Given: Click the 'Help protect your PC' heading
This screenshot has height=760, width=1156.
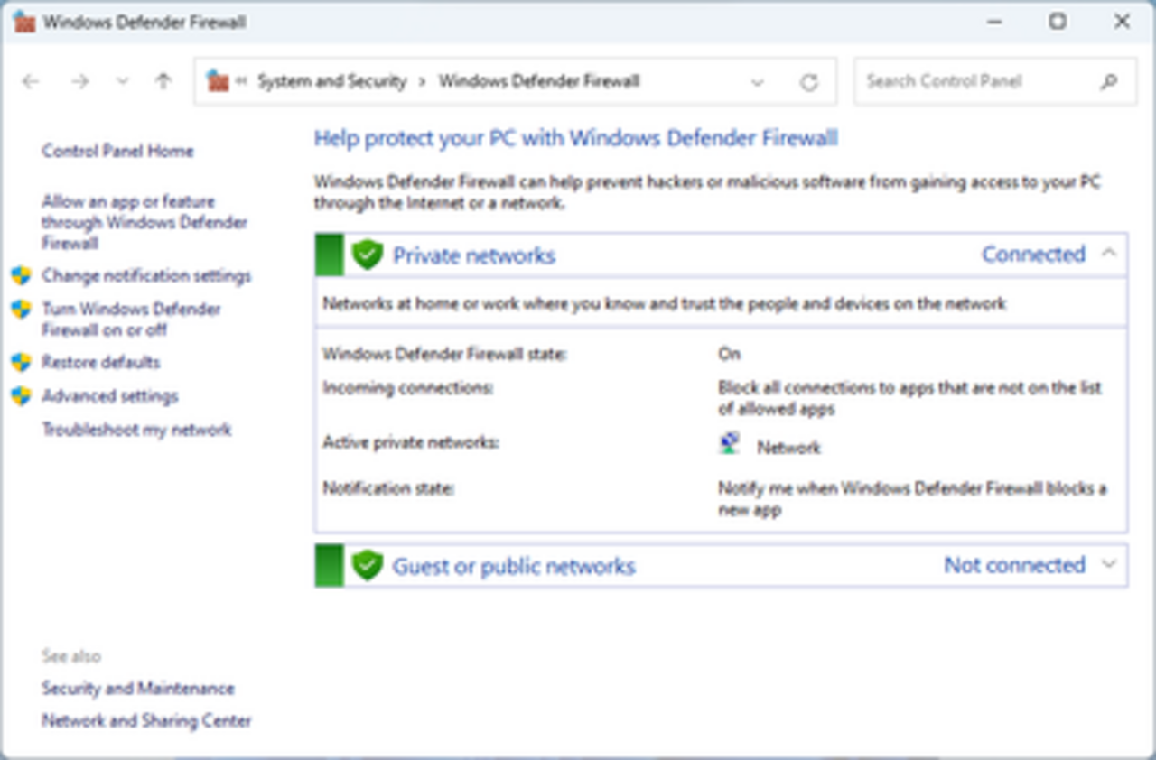Looking at the screenshot, I should point(576,138).
